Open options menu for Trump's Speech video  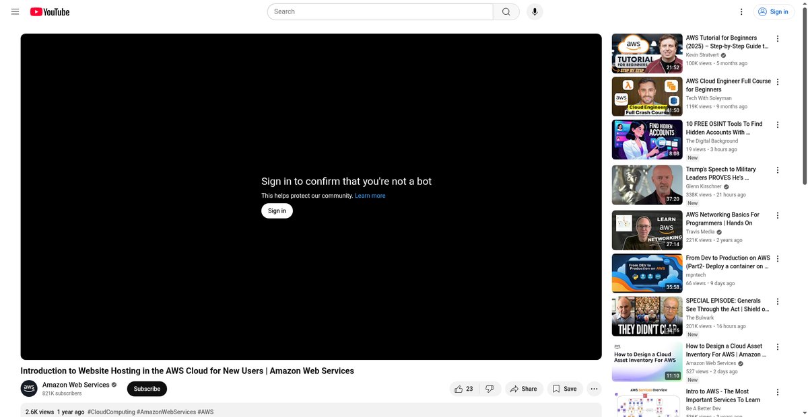coord(778,170)
